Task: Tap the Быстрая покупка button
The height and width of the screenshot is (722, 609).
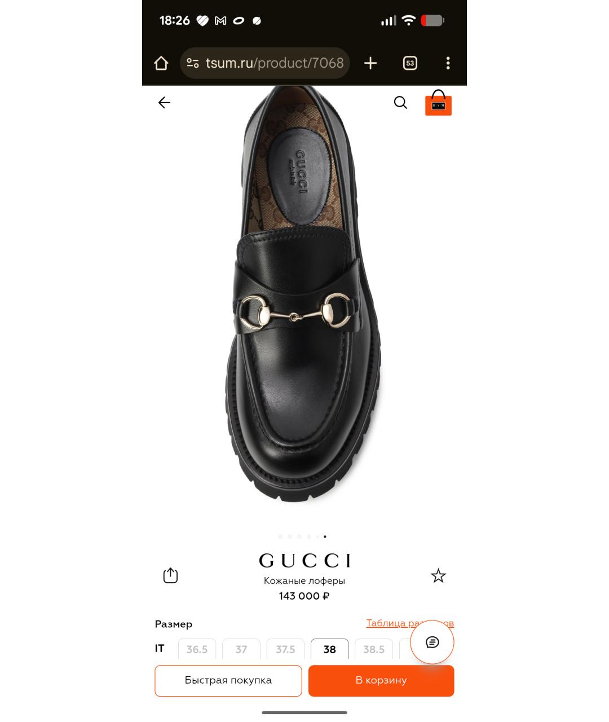Action: point(228,681)
